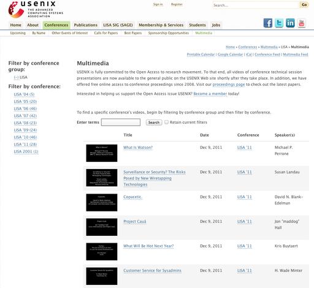Image resolution: width=314 pixels, height=288 pixels.
Task: Open the LinkedIn icon
Action: coord(290,23)
